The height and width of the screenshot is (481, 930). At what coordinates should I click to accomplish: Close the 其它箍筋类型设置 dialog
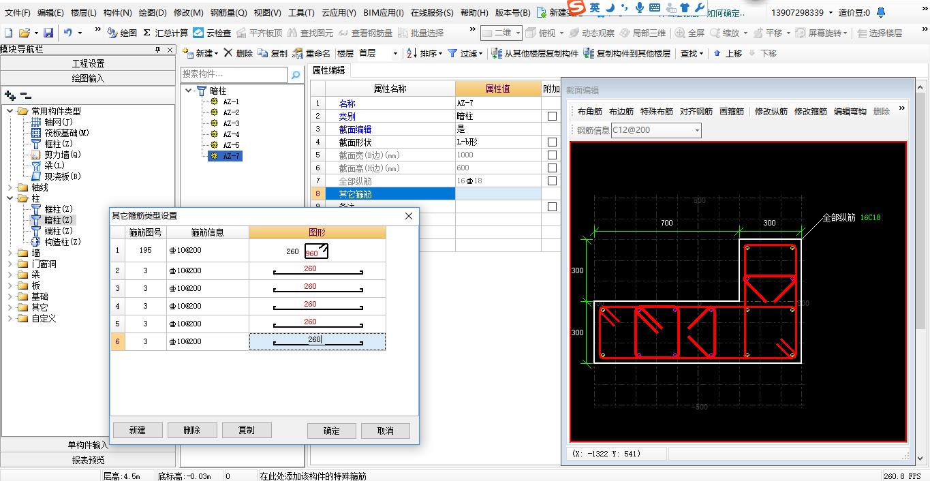point(409,216)
